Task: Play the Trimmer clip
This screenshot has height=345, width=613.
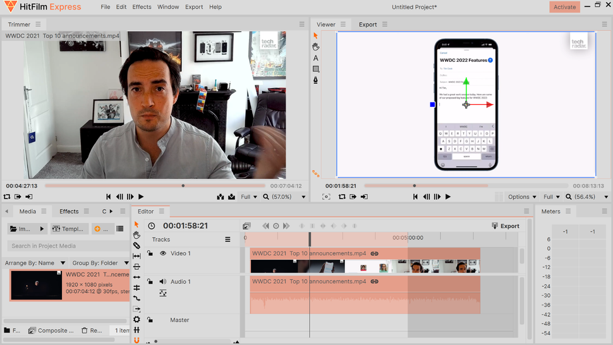Action: pyautogui.click(x=141, y=197)
